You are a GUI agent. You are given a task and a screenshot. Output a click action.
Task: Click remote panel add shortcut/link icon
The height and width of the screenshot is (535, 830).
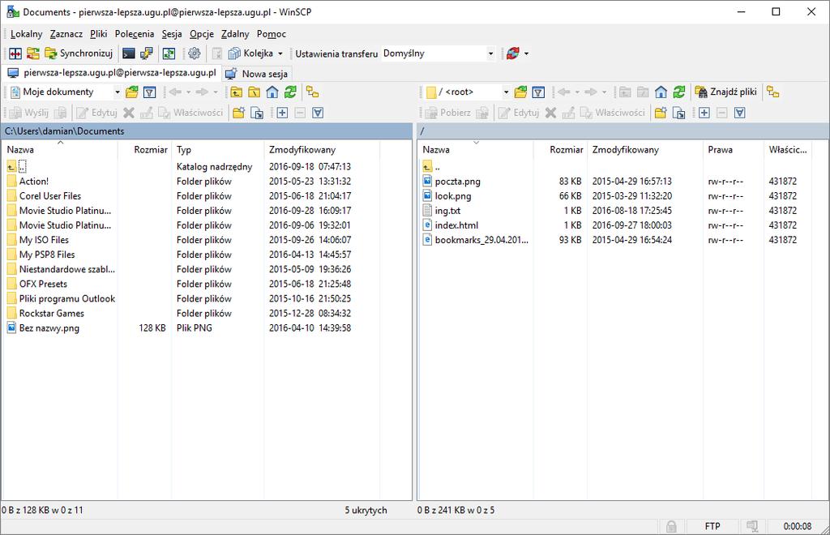tap(678, 113)
